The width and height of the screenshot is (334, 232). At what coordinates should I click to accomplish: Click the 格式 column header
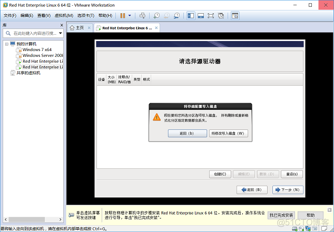pyautogui.click(x=146, y=79)
